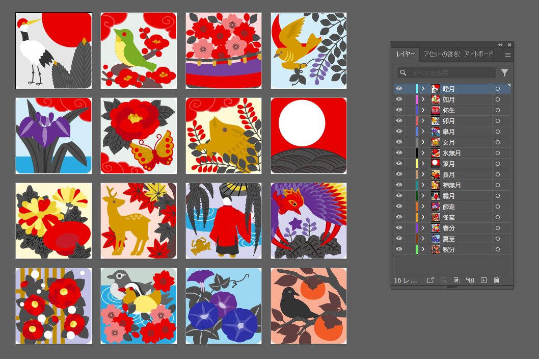Hide the 秋分 layer via eye icon

click(399, 249)
